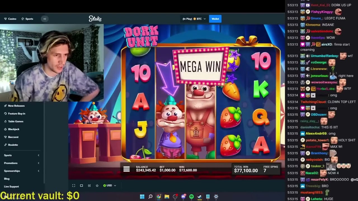358x201 pixels.
Task: Expand the Sponsorships section
Action: pyautogui.click(x=22, y=171)
